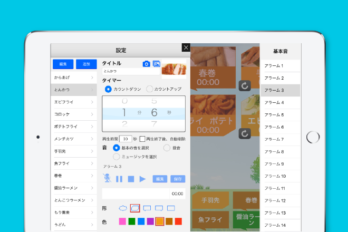Choose the cloud-shaped bubble under 形
348x232 pixels.
(x=123, y=208)
